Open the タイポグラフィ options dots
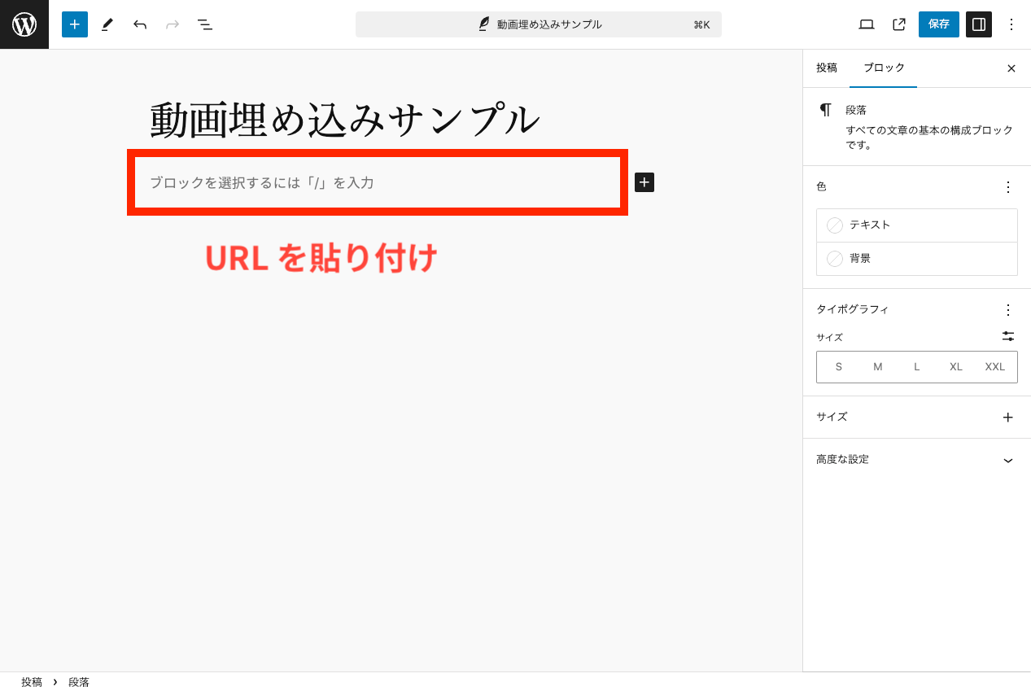The height and width of the screenshot is (691, 1031). point(1008,310)
